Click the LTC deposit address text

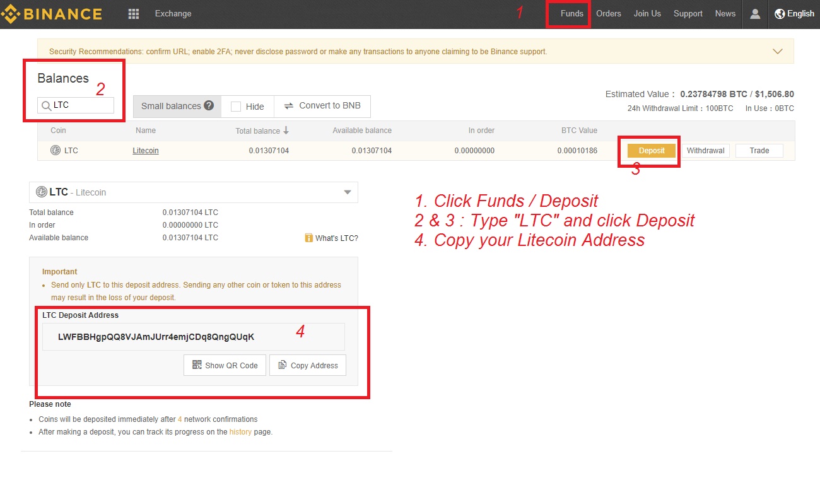click(156, 337)
